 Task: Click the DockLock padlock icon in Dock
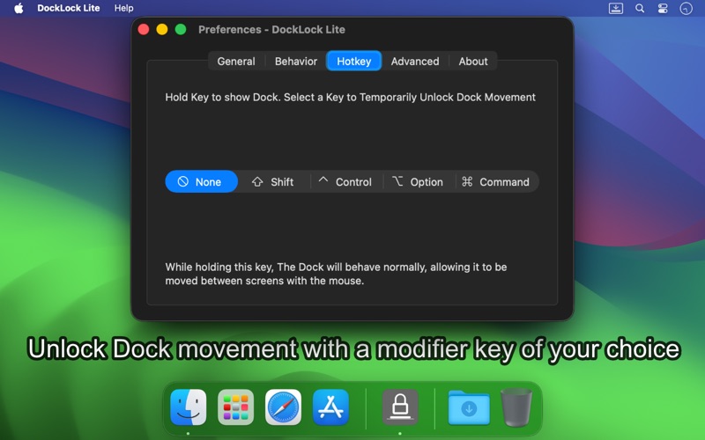[x=400, y=407]
